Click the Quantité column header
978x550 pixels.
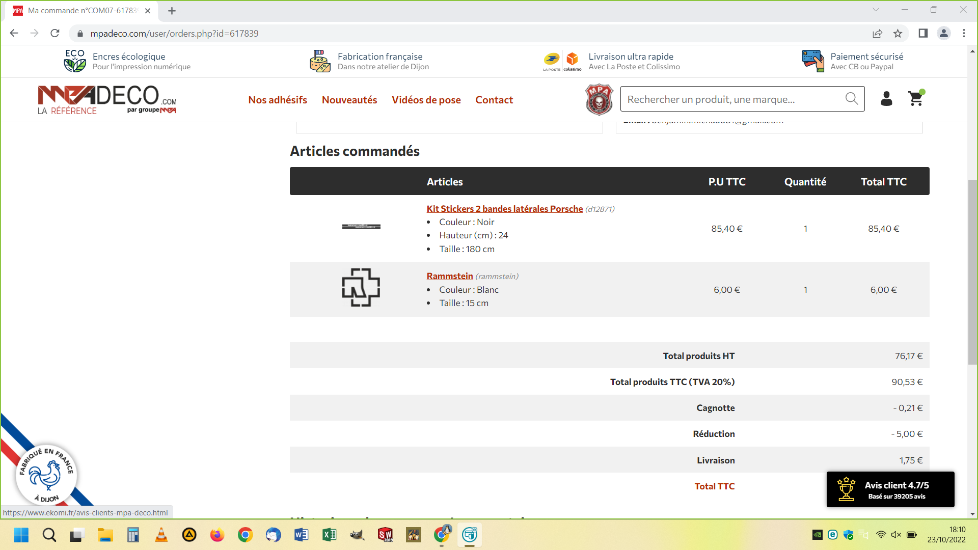pyautogui.click(x=805, y=182)
